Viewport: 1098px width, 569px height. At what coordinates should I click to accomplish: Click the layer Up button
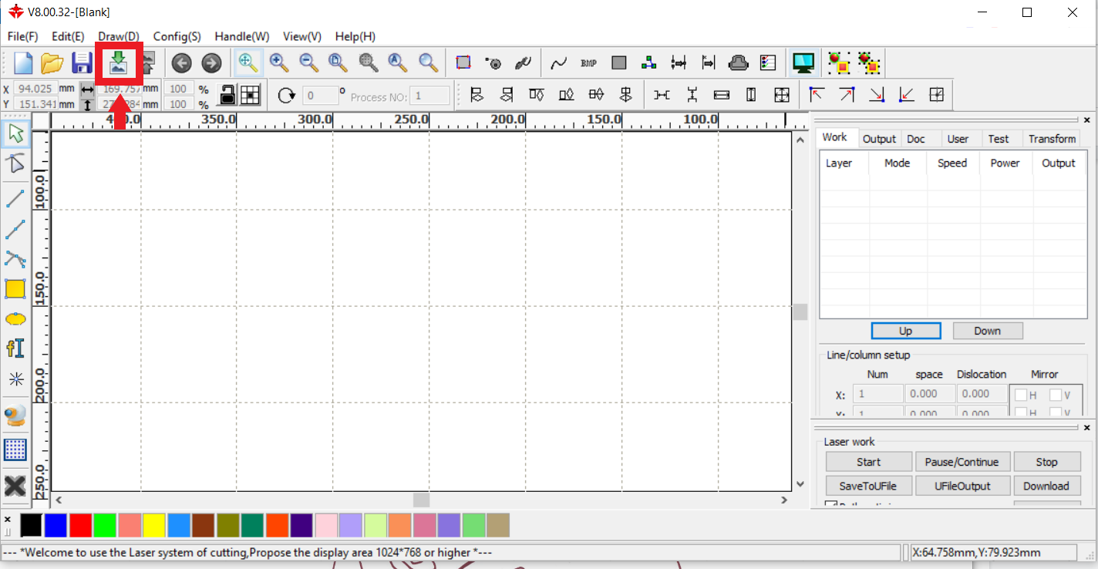tap(906, 331)
